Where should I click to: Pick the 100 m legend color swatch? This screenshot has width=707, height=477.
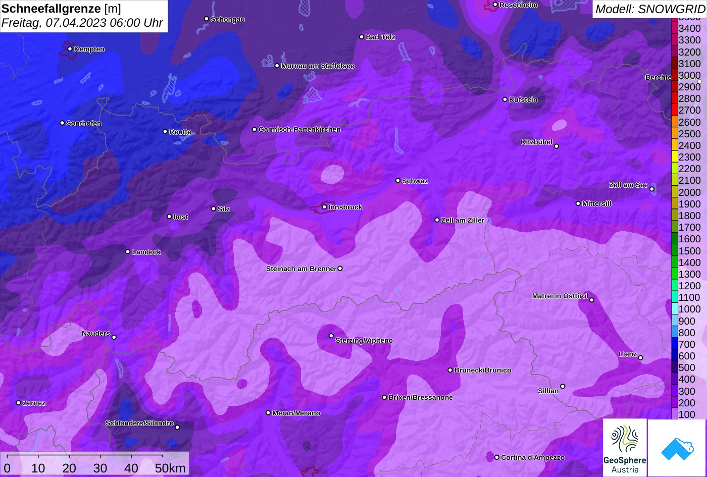[x=674, y=414]
